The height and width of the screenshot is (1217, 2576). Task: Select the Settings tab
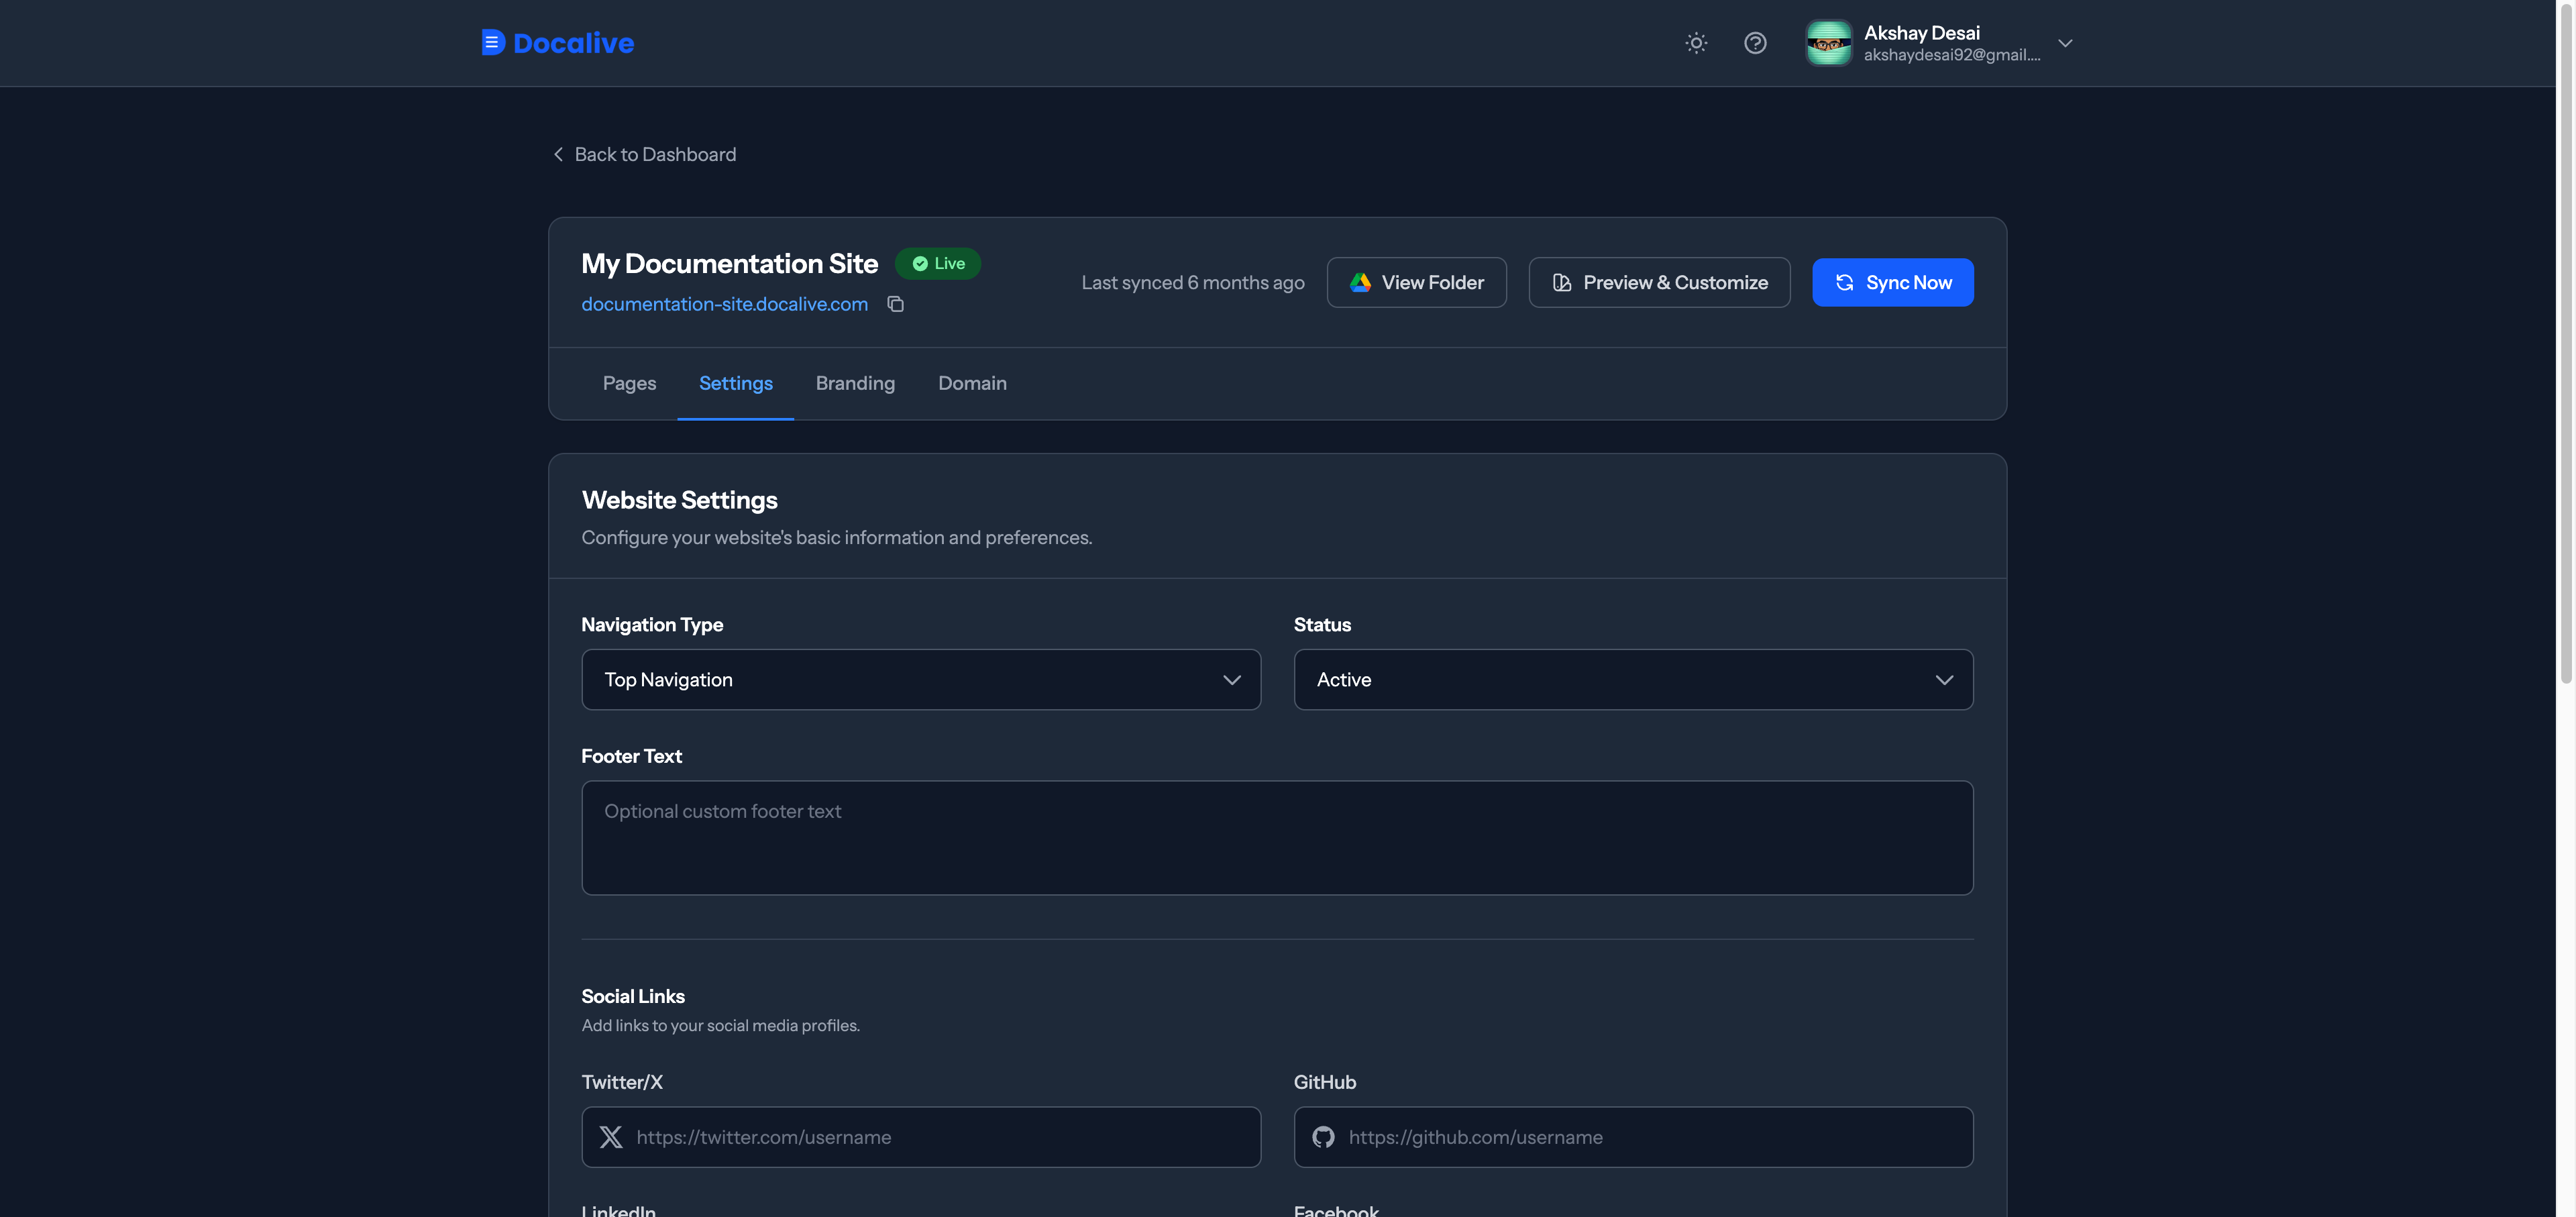point(735,383)
